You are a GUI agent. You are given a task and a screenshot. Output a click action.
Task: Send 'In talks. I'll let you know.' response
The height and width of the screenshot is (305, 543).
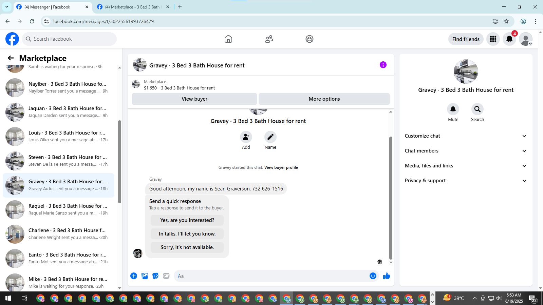pyautogui.click(x=187, y=234)
